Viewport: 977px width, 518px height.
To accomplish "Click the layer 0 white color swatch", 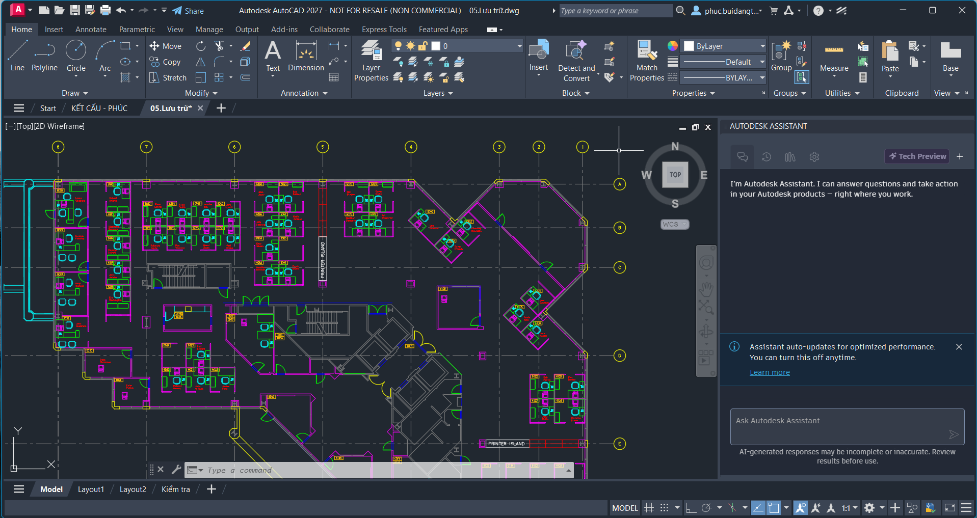I will tap(436, 46).
